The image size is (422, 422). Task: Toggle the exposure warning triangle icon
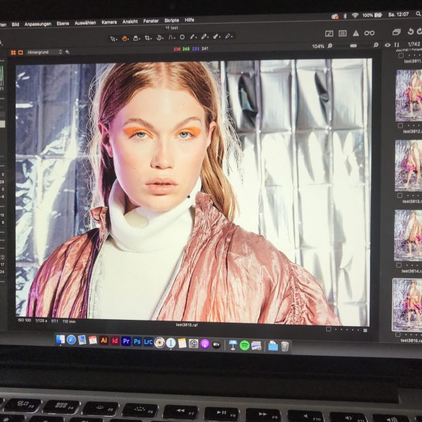[x=356, y=33]
